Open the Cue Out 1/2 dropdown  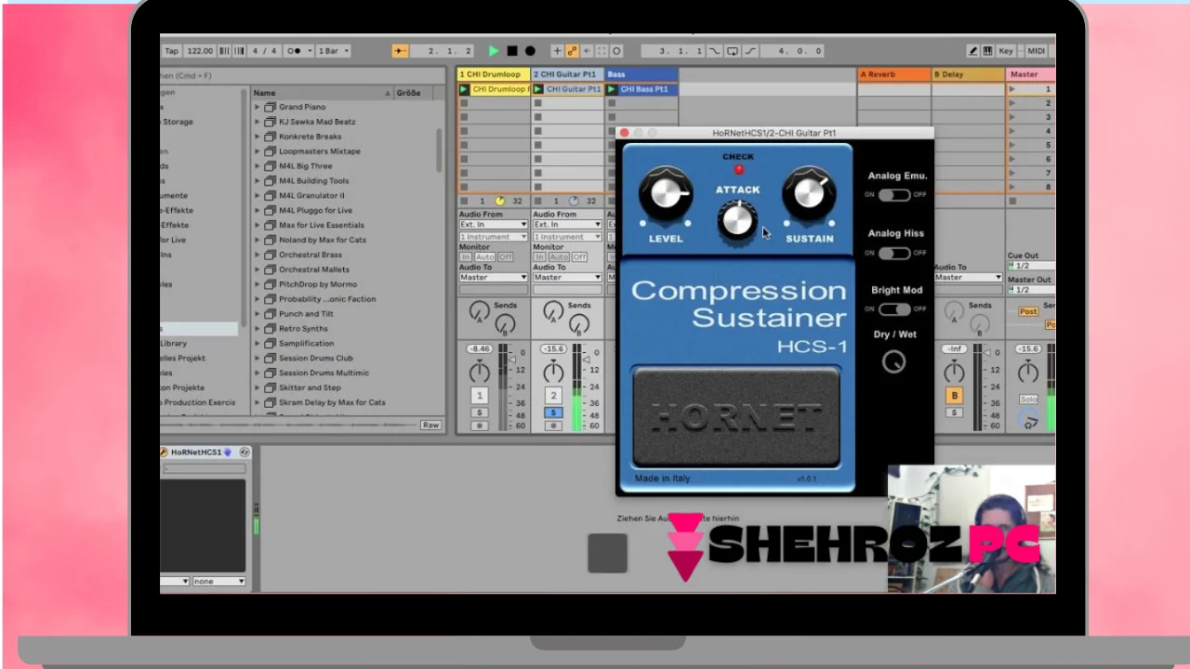(x=1031, y=266)
